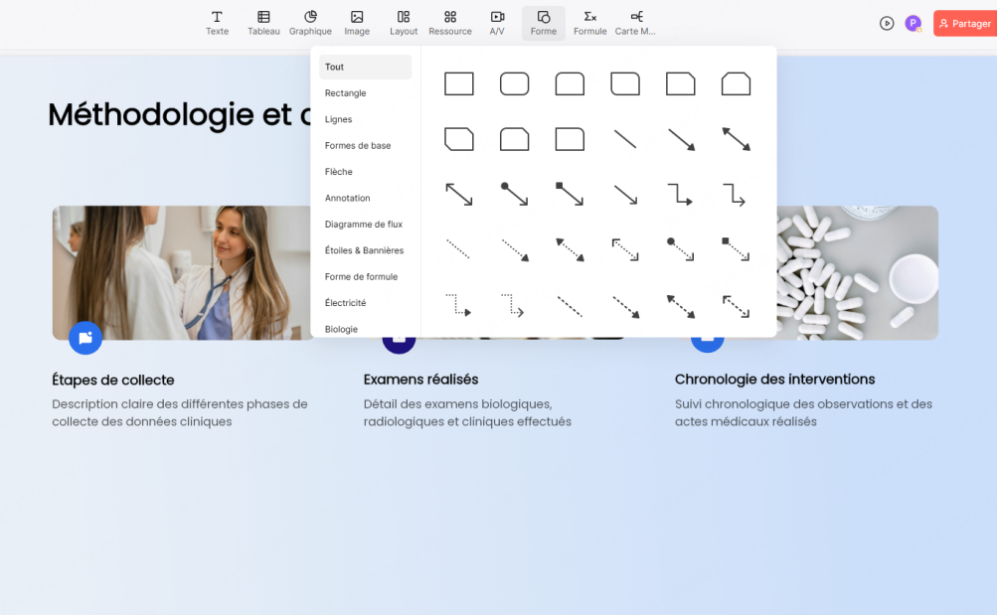The height and width of the screenshot is (615, 997).
Task: Switch to the Lignes category
Action: [x=338, y=119]
